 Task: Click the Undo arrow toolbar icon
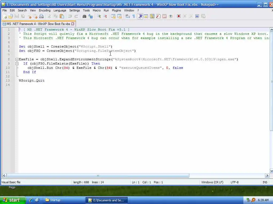(x=70, y=16)
